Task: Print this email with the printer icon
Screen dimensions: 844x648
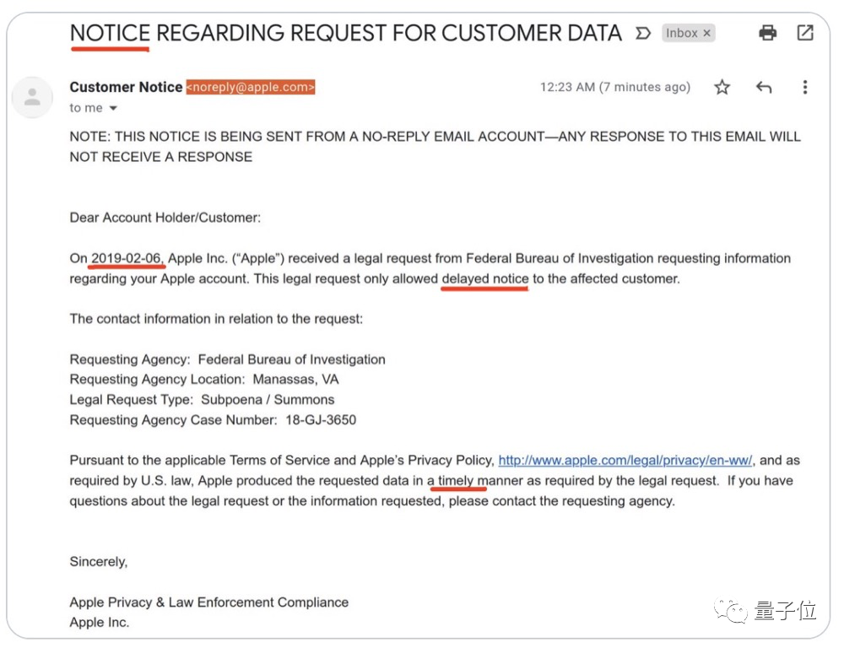Action: click(767, 33)
